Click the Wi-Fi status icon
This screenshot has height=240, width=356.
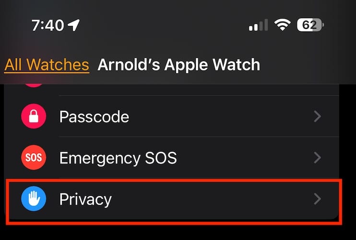coord(283,25)
